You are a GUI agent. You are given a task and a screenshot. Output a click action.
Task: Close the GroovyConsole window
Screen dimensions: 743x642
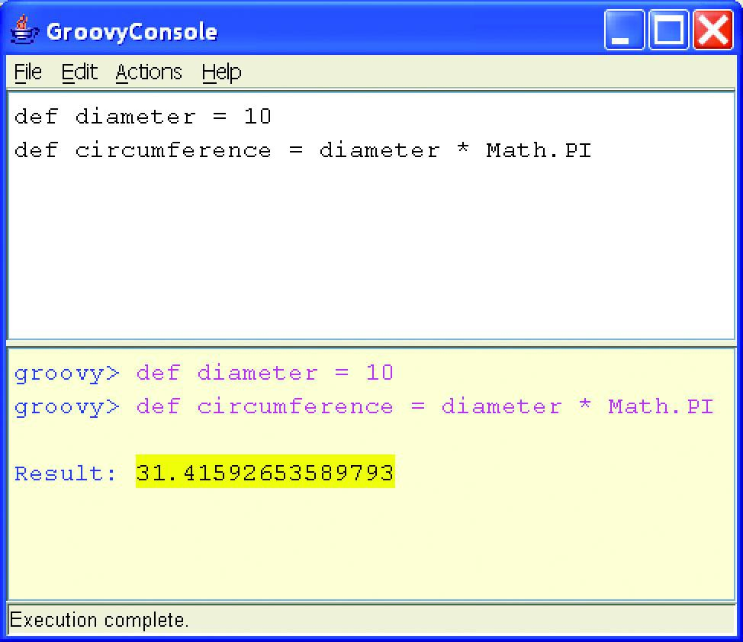[x=712, y=30]
